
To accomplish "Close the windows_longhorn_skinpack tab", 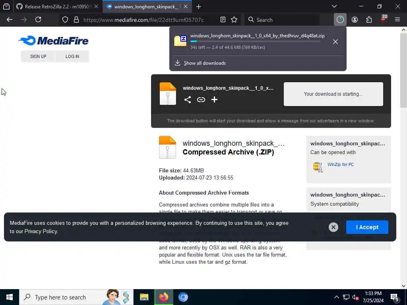I will point(186,6).
